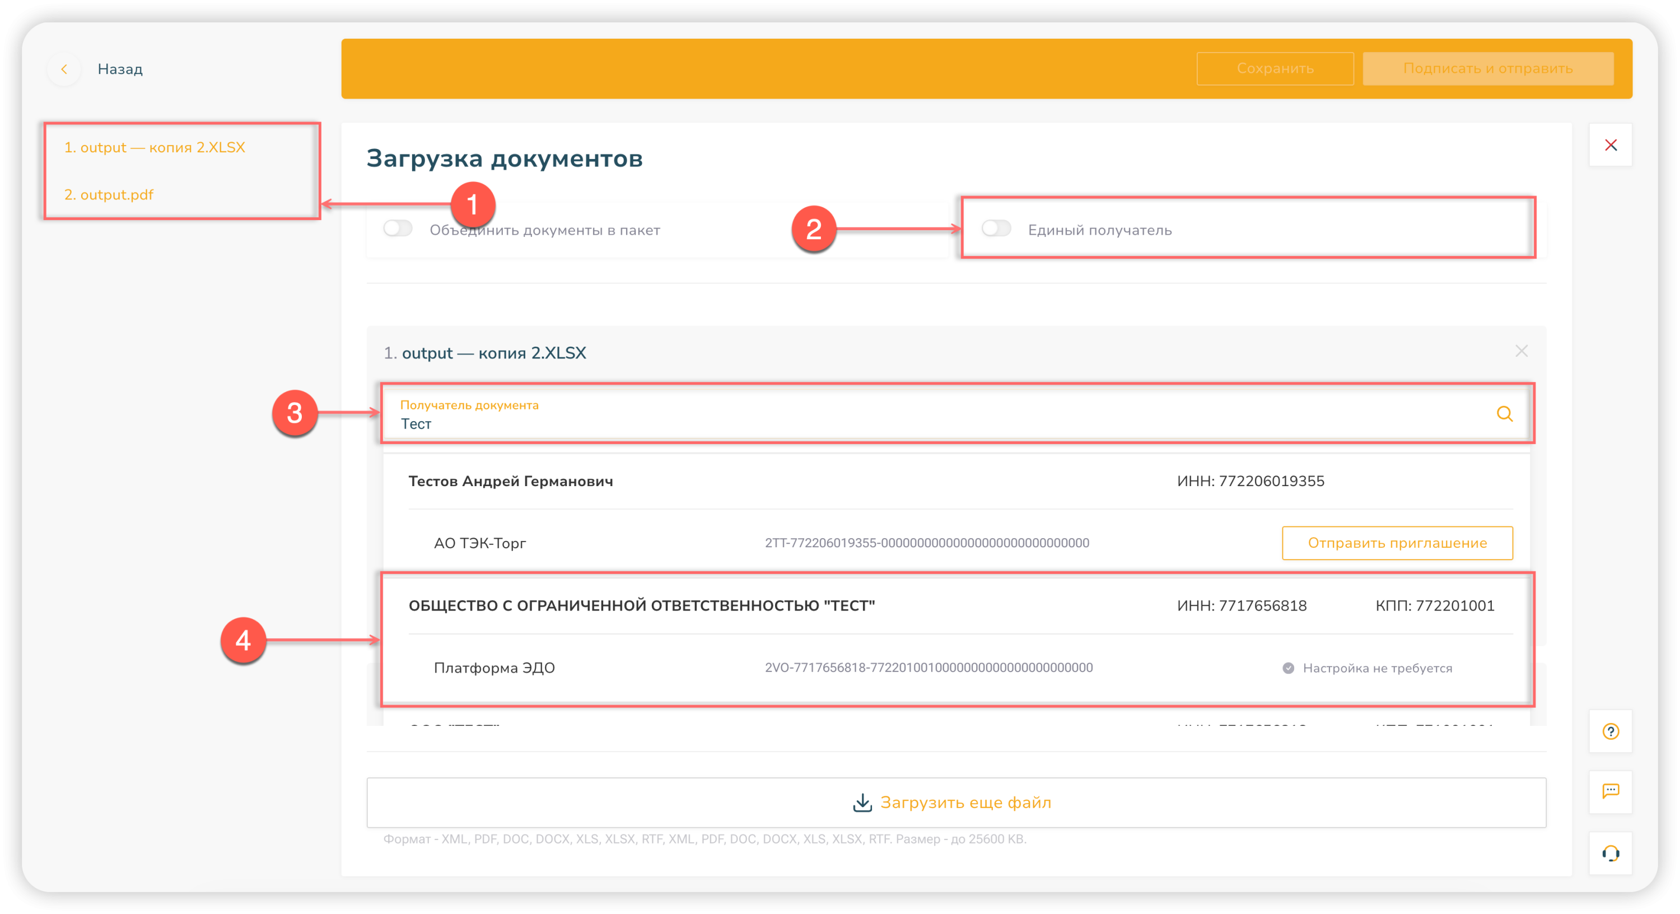Toggle 'Объединить документы в пакет' switch

[398, 229]
